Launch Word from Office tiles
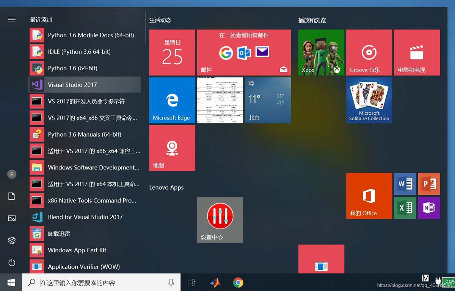455x291 pixels. tap(405, 184)
